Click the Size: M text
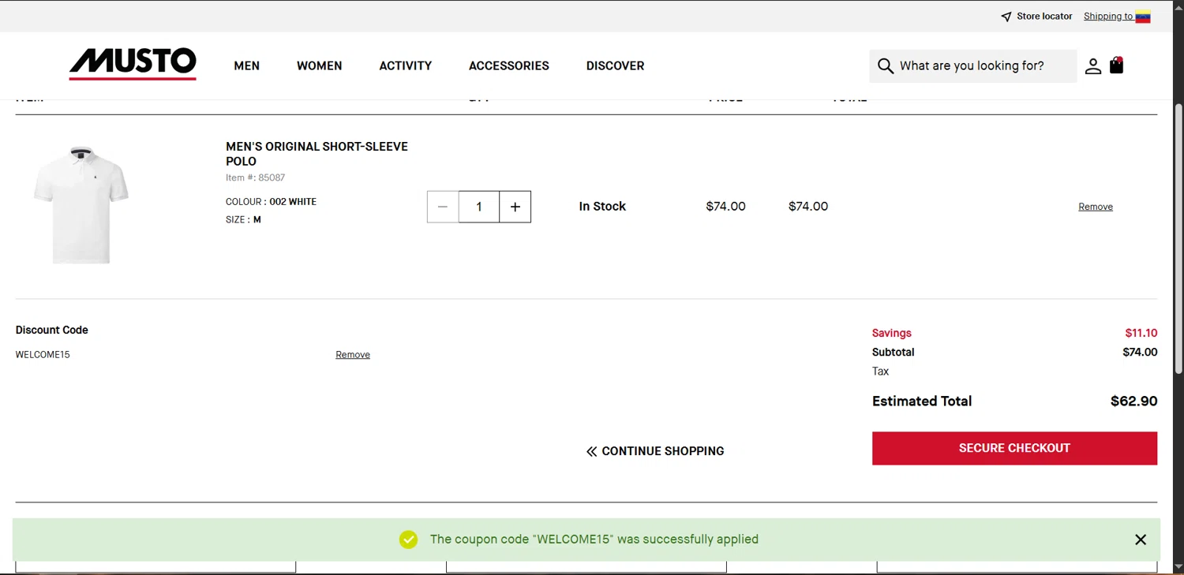The width and height of the screenshot is (1184, 575). pyautogui.click(x=243, y=220)
